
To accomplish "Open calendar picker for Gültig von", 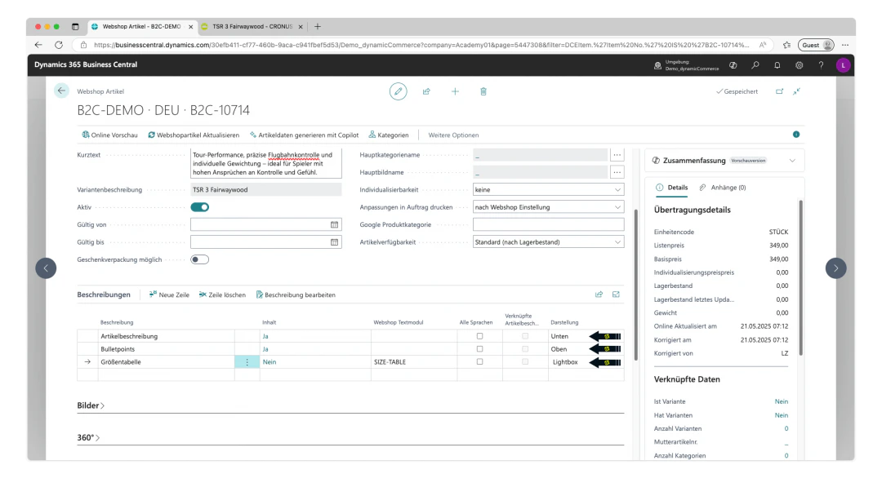I will tap(334, 224).
